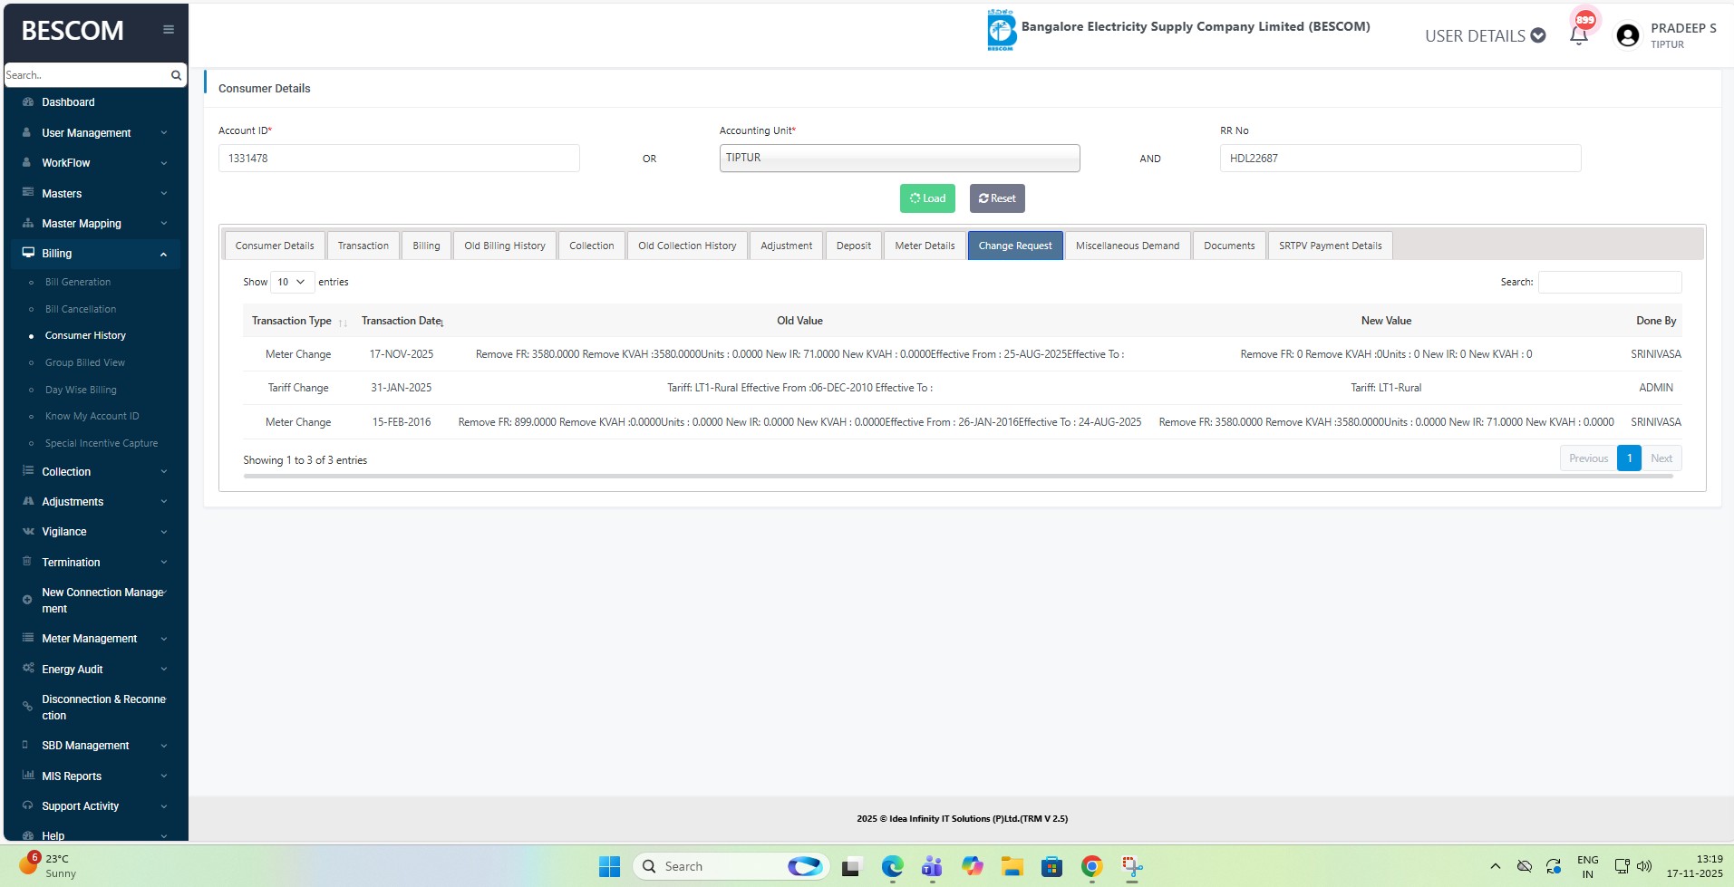Click the PRADEEP S profile avatar icon
The width and height of the screenshot is (1734, 887).
pyautogui.click(x=1627, y=35)
